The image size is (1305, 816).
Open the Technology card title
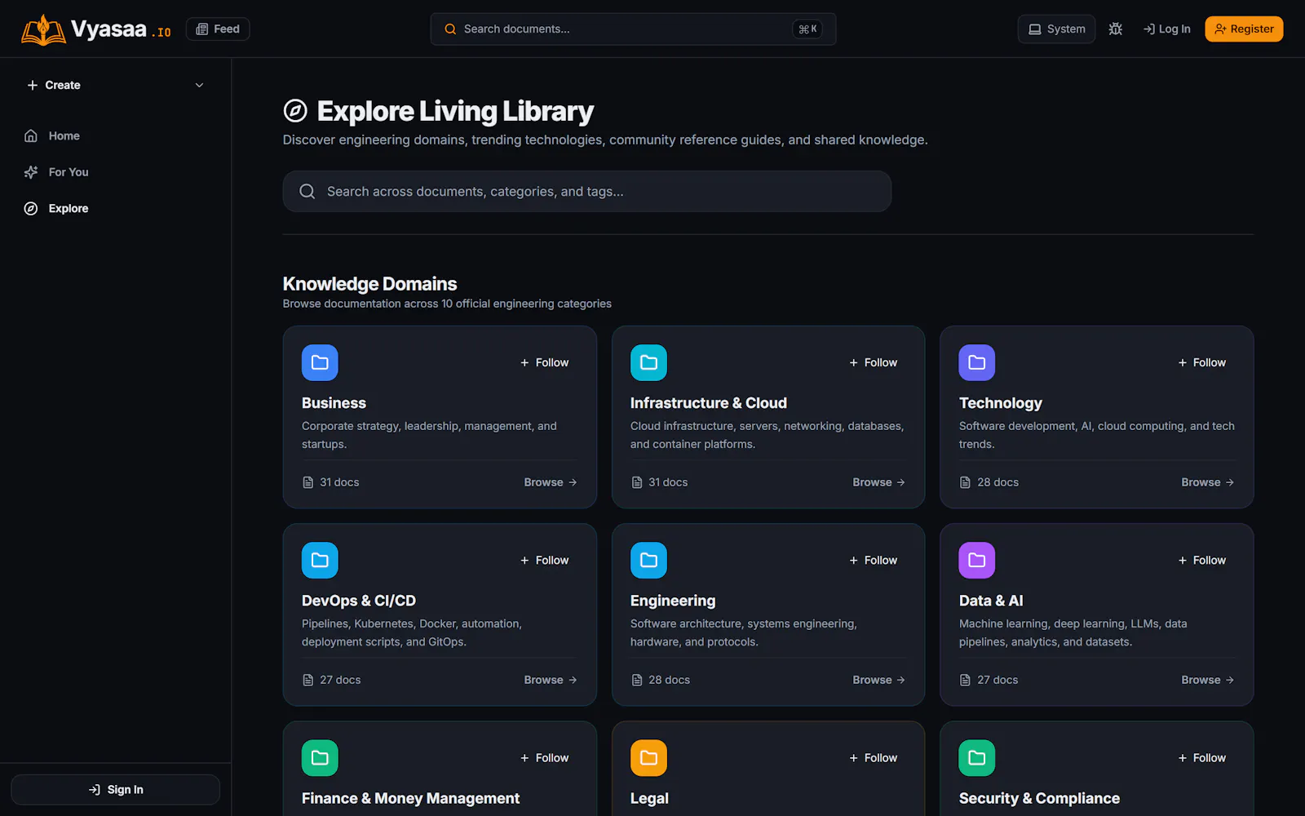(x=1001, y=403)
